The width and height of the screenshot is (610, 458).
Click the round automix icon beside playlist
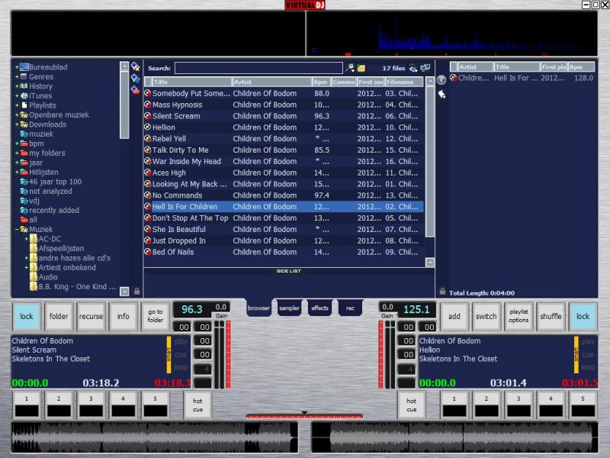441,79
